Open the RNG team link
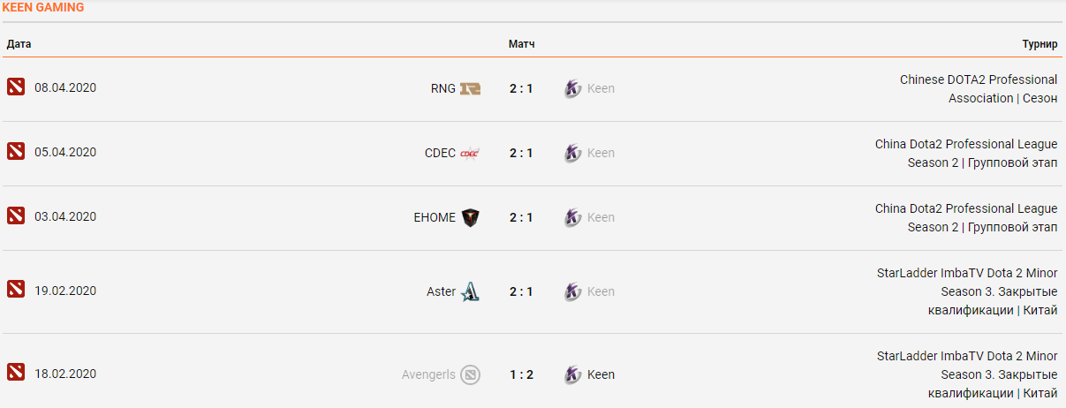Screen dimensions: 1066x408 point(442,88)
